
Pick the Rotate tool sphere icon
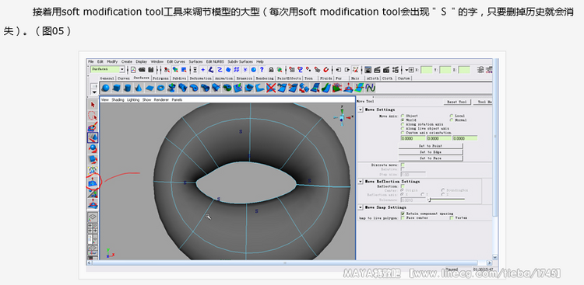[x=93, y=148]
